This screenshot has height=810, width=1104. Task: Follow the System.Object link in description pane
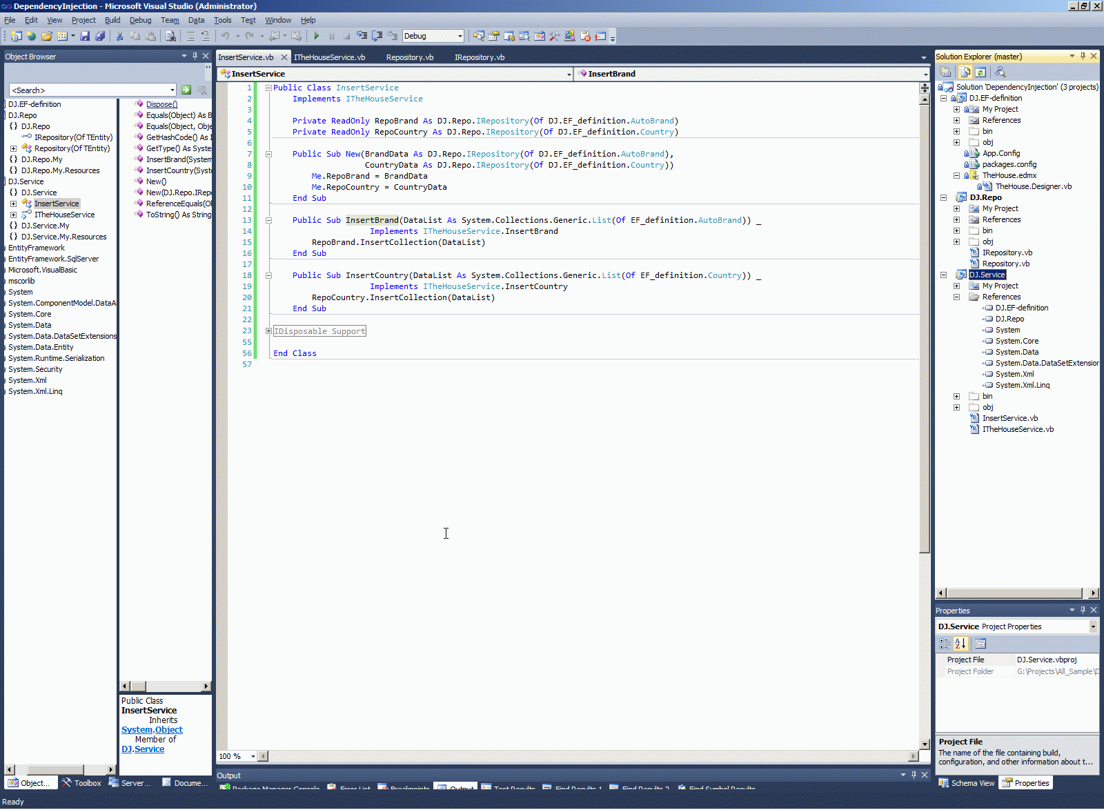tap(152, 730)
